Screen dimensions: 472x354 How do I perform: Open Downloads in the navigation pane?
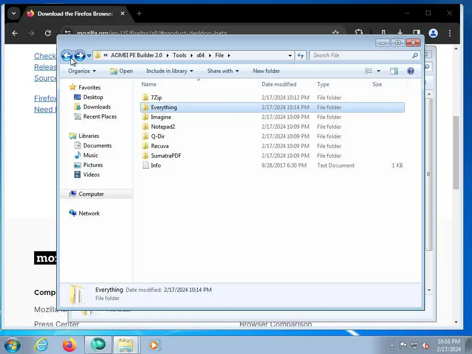pyautogui.click(x=97, y=107)
